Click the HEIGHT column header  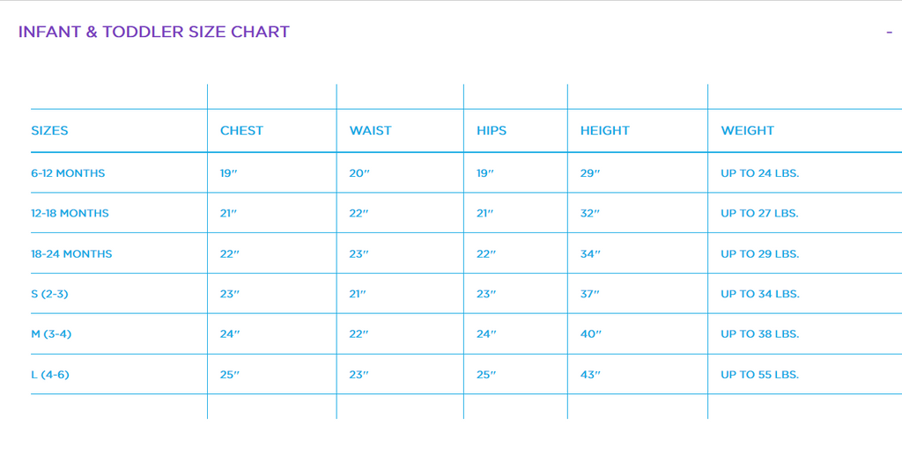pos(604,131)
